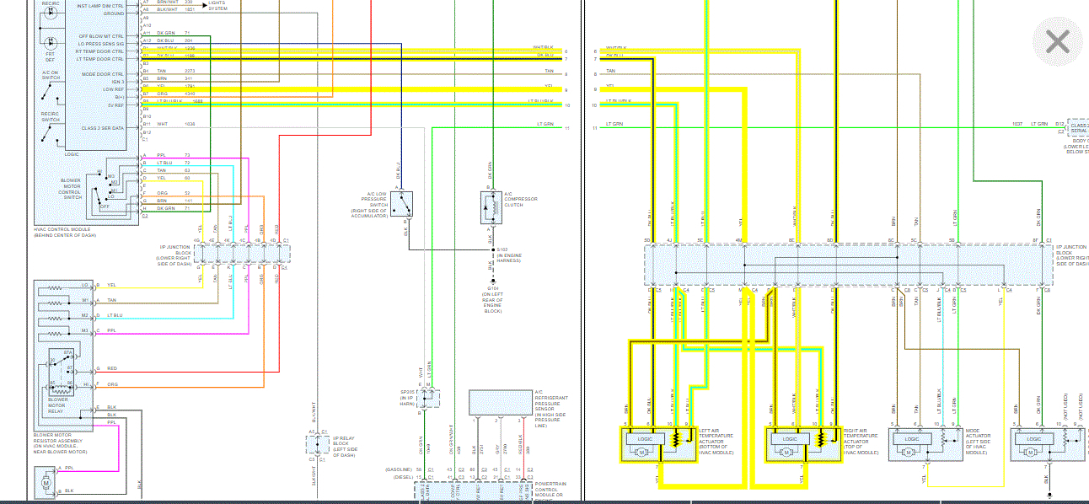Screen dimensions: 1089x504
Task: Click the LIGHTS SYSTEM label
Action: click(219, 5)
